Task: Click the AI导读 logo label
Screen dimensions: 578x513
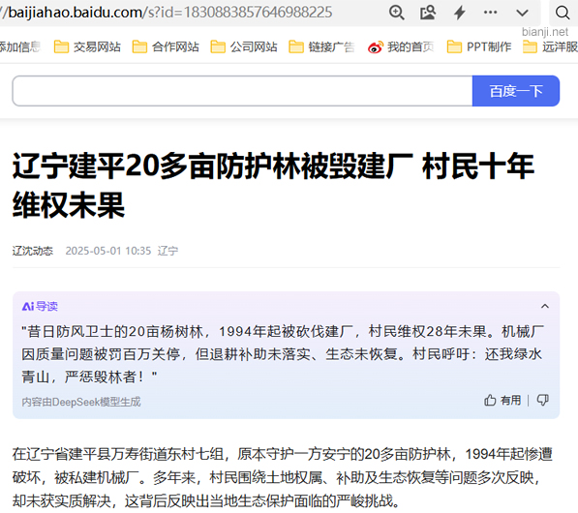Action: click(40, 306)
